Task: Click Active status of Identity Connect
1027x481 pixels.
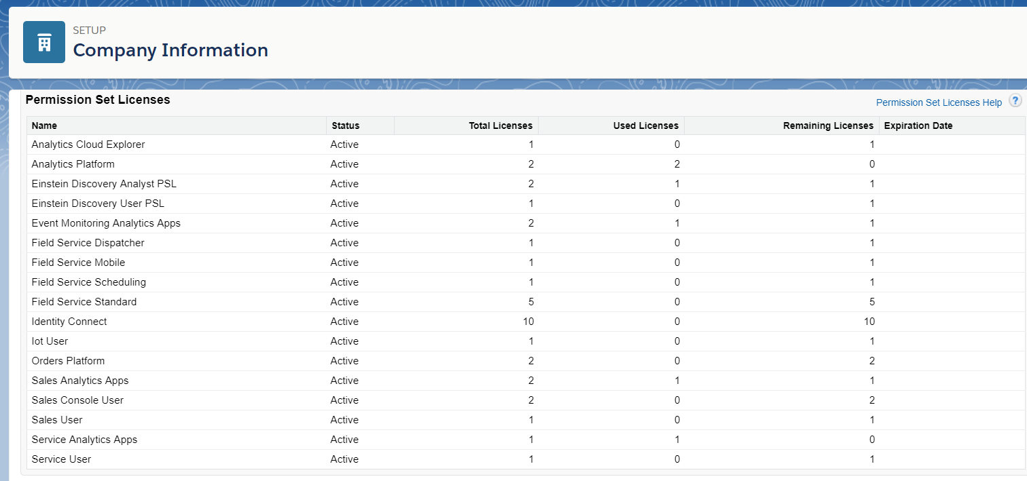Action: (x=344, y=322)
